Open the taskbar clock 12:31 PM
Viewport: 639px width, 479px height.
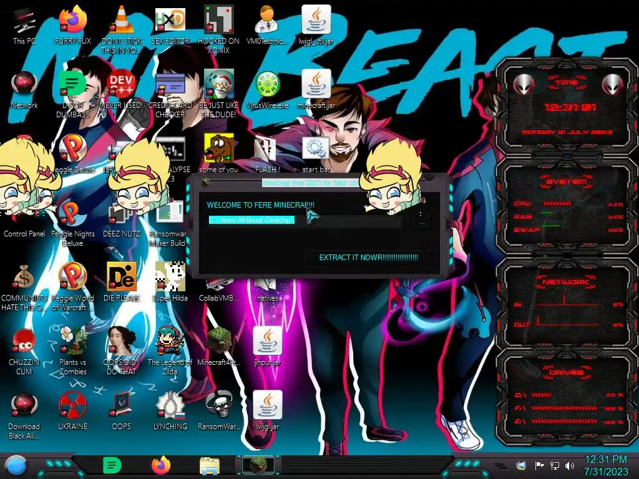tap(605, 465)
